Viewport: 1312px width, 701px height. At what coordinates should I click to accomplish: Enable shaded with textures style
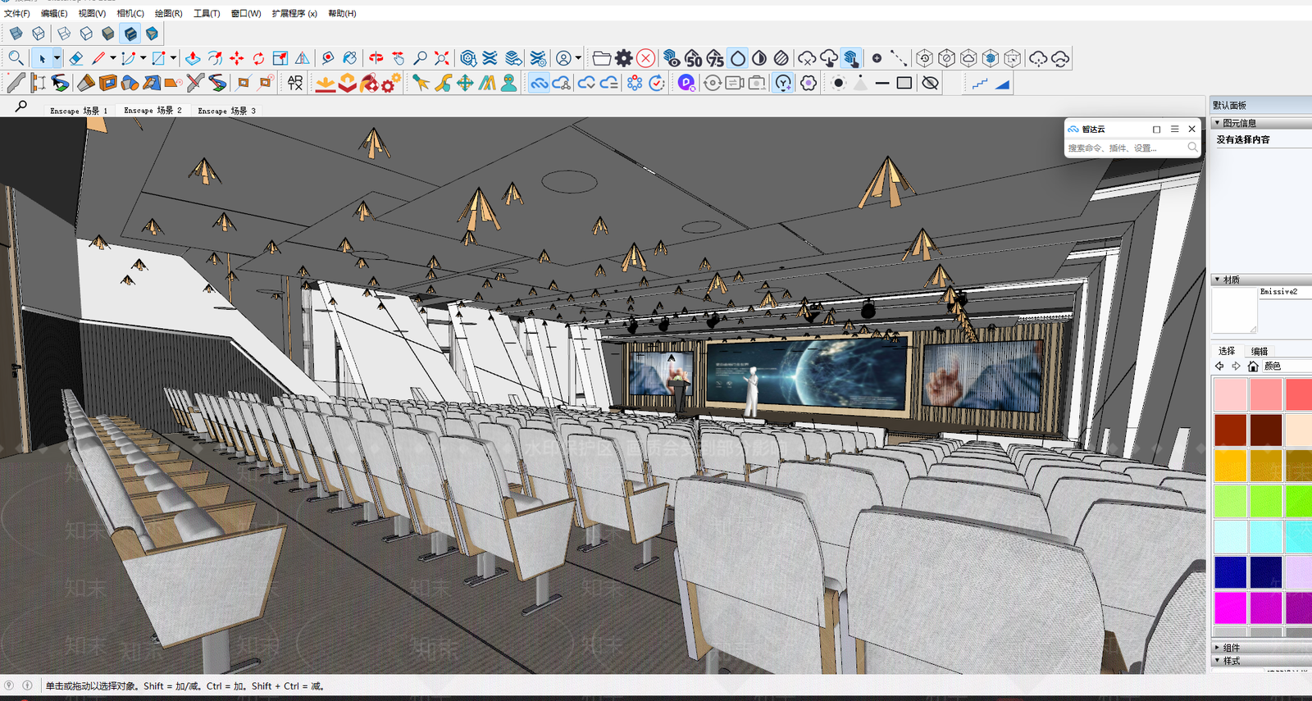(130, 34)
